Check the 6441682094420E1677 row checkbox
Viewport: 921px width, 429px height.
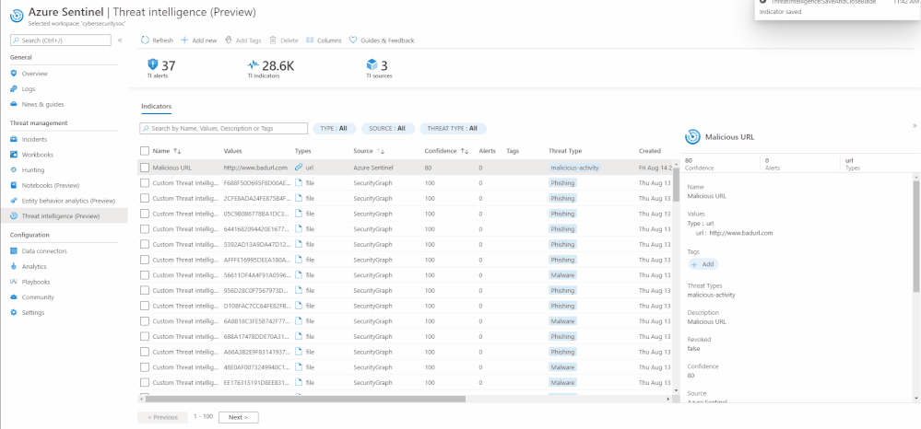(145, 229)
